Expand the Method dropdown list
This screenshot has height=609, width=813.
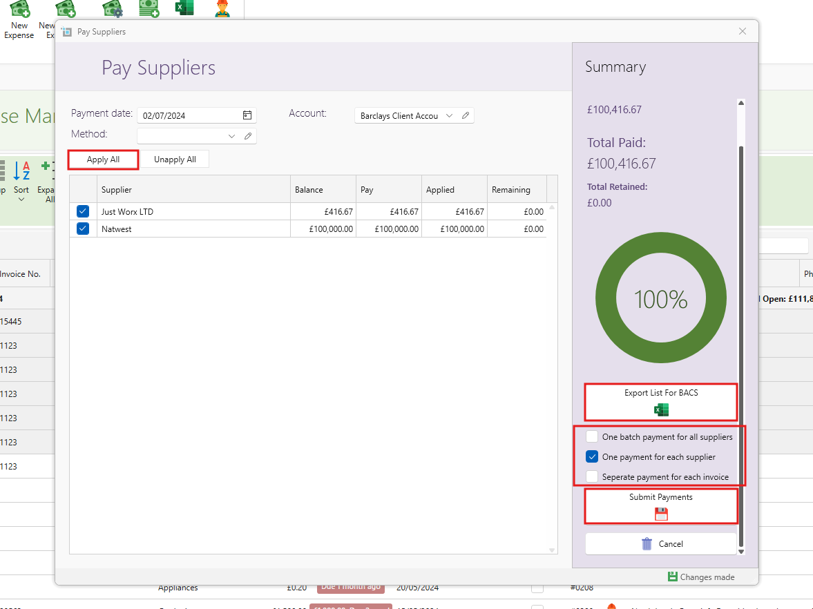coord(232,136)
